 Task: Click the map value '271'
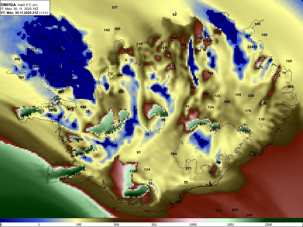click(188, 168)
